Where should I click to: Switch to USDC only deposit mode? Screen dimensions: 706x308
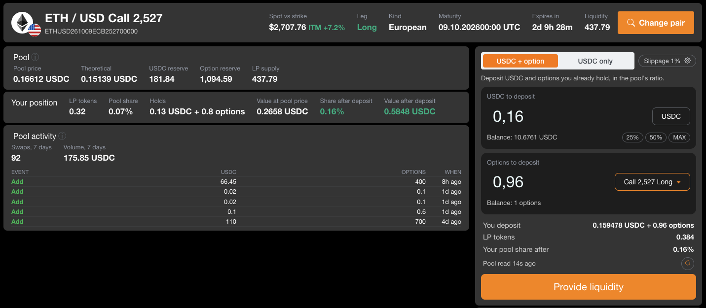point(595,61)
